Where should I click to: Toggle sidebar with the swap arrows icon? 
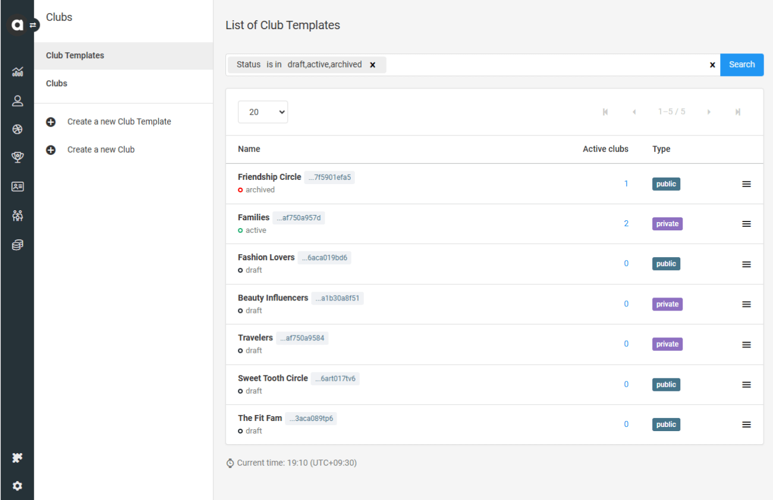[x=34, y=25]
